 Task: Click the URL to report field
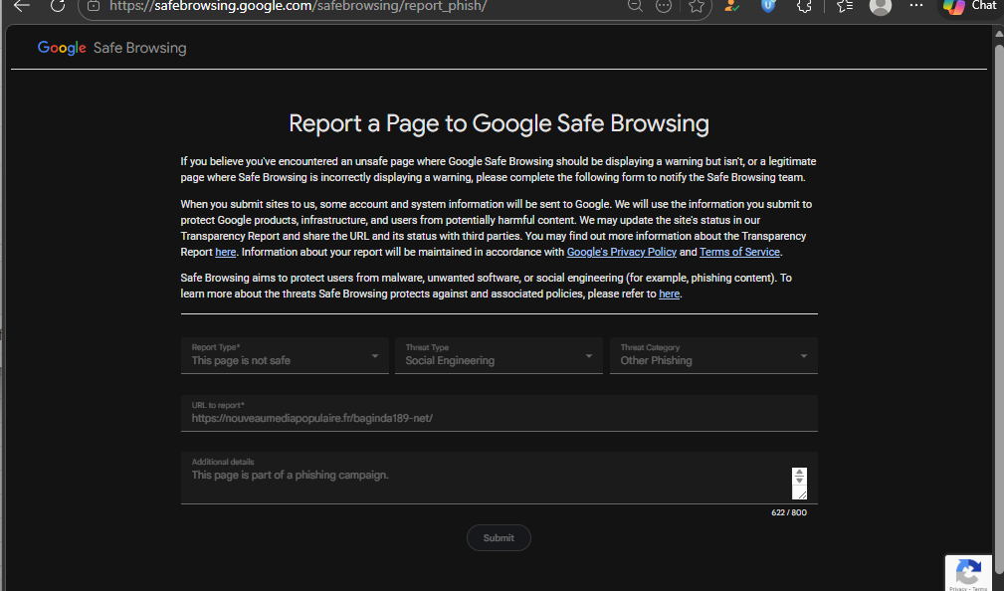click(499, 413)
